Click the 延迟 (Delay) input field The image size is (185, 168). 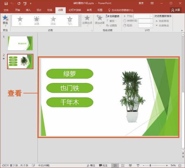pos(144,25)
